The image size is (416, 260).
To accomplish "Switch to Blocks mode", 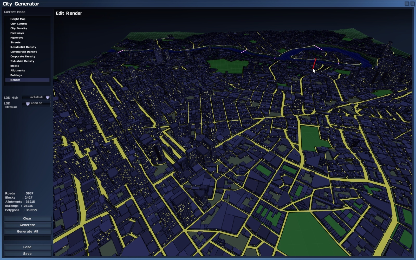I will tap(15, 66).
